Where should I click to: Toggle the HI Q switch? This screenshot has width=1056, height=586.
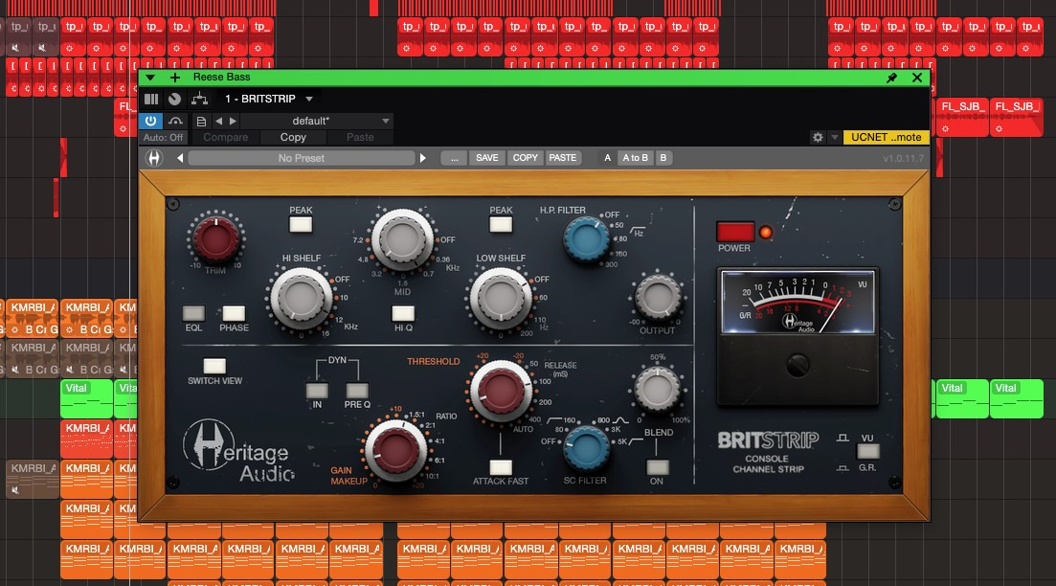403,313
